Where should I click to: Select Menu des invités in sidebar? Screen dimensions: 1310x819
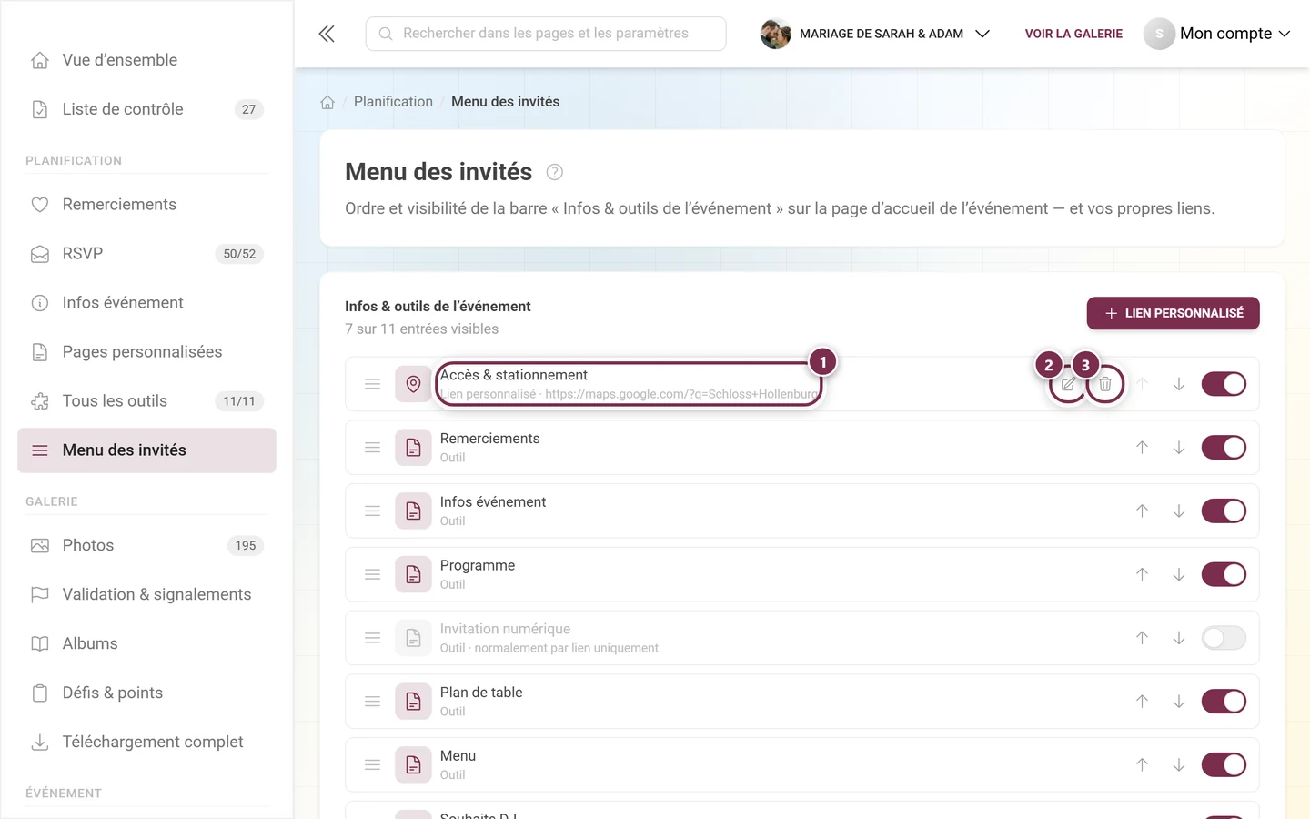(146, 450)
